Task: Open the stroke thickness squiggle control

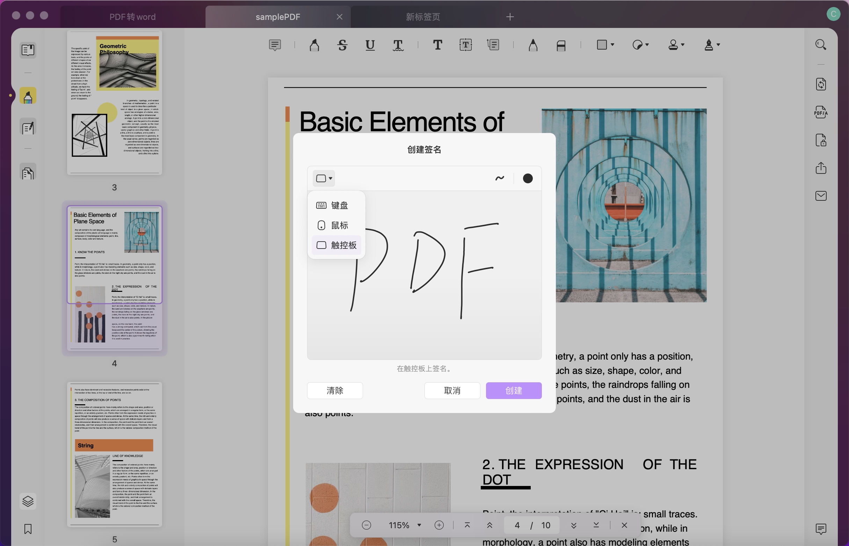Action: (500, 178)
